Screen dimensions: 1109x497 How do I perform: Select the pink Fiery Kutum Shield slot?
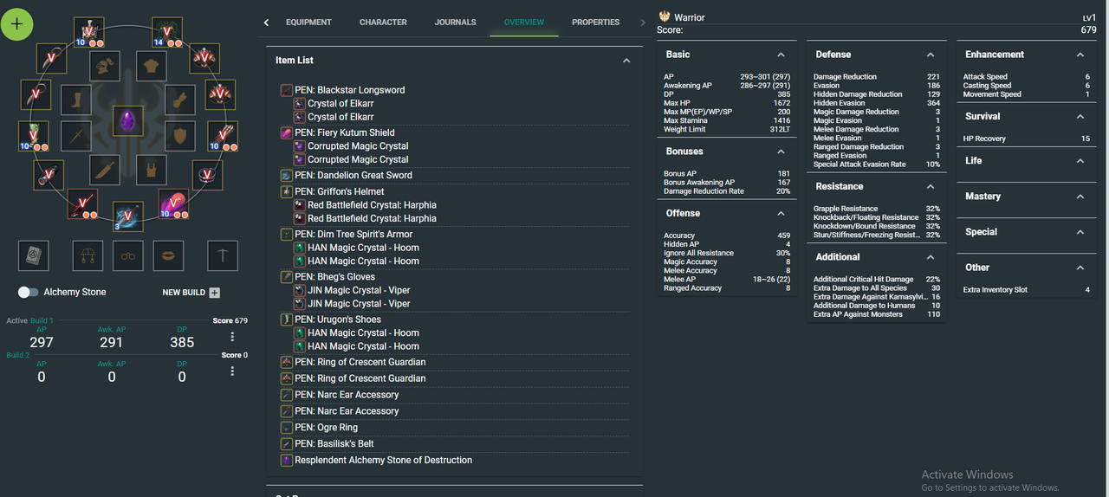pos(173,203)
